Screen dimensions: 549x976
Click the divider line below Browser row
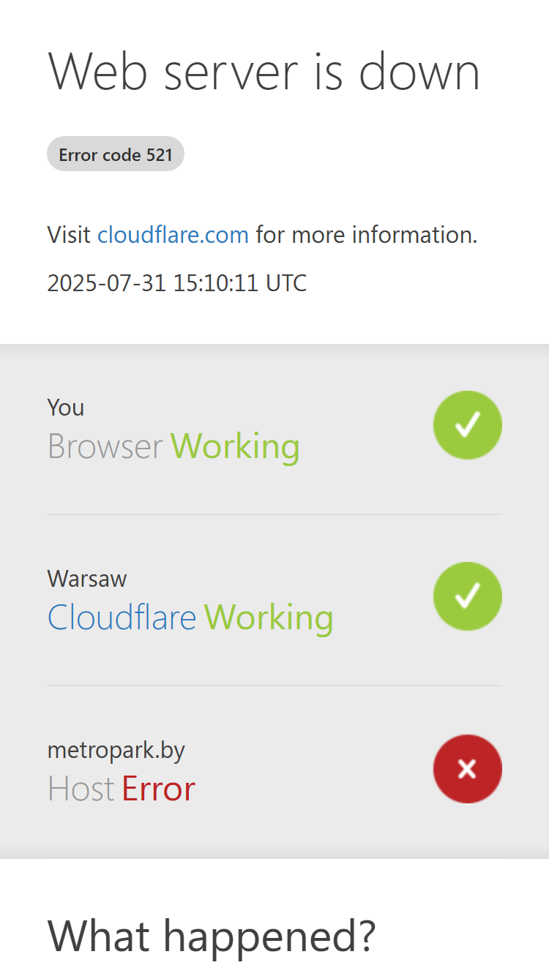(x=274, y=514)
